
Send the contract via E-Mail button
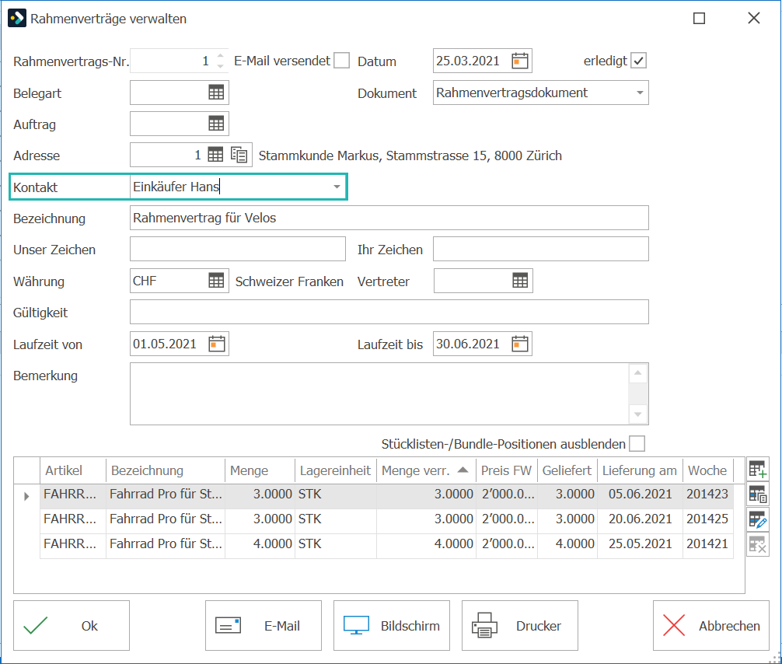tap(264, 626)
